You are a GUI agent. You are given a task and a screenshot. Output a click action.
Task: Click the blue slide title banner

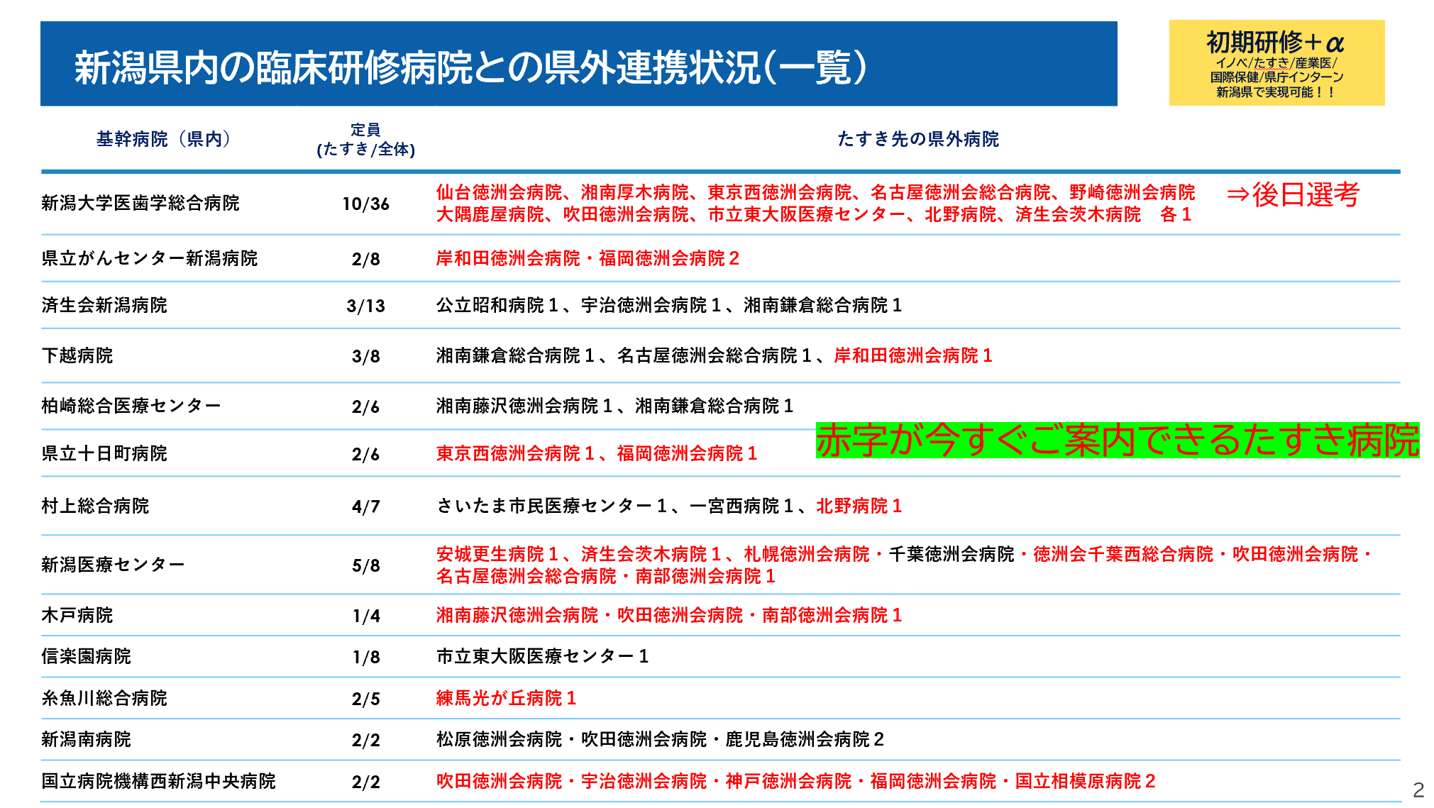[578, 65]
